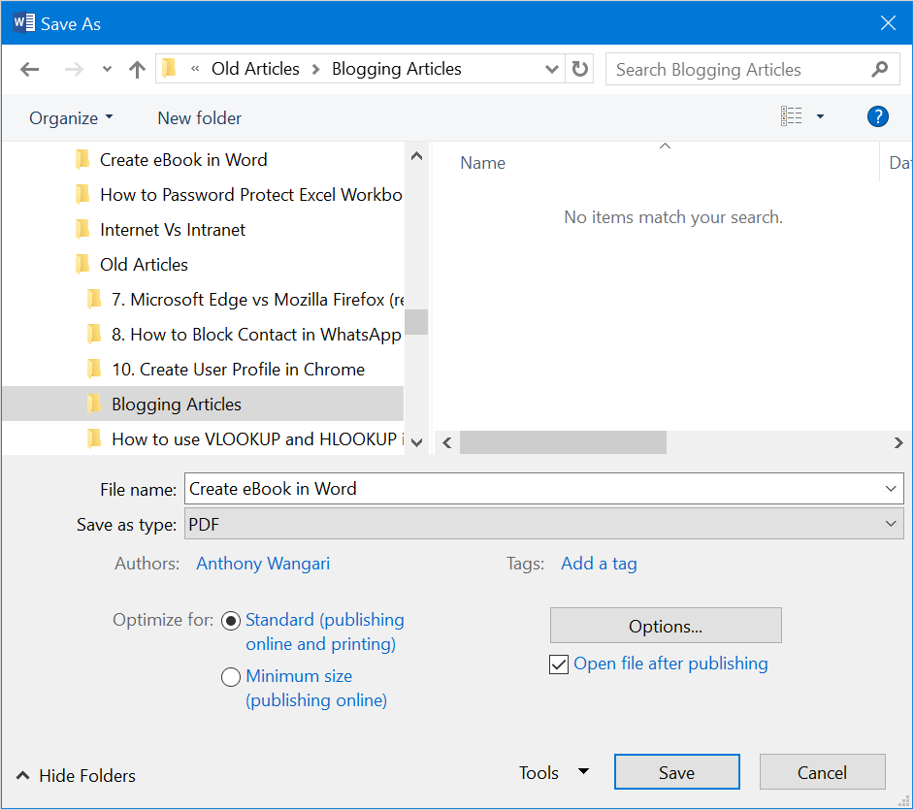Open the Tools dropdown menu

click(x=554, y=773)
